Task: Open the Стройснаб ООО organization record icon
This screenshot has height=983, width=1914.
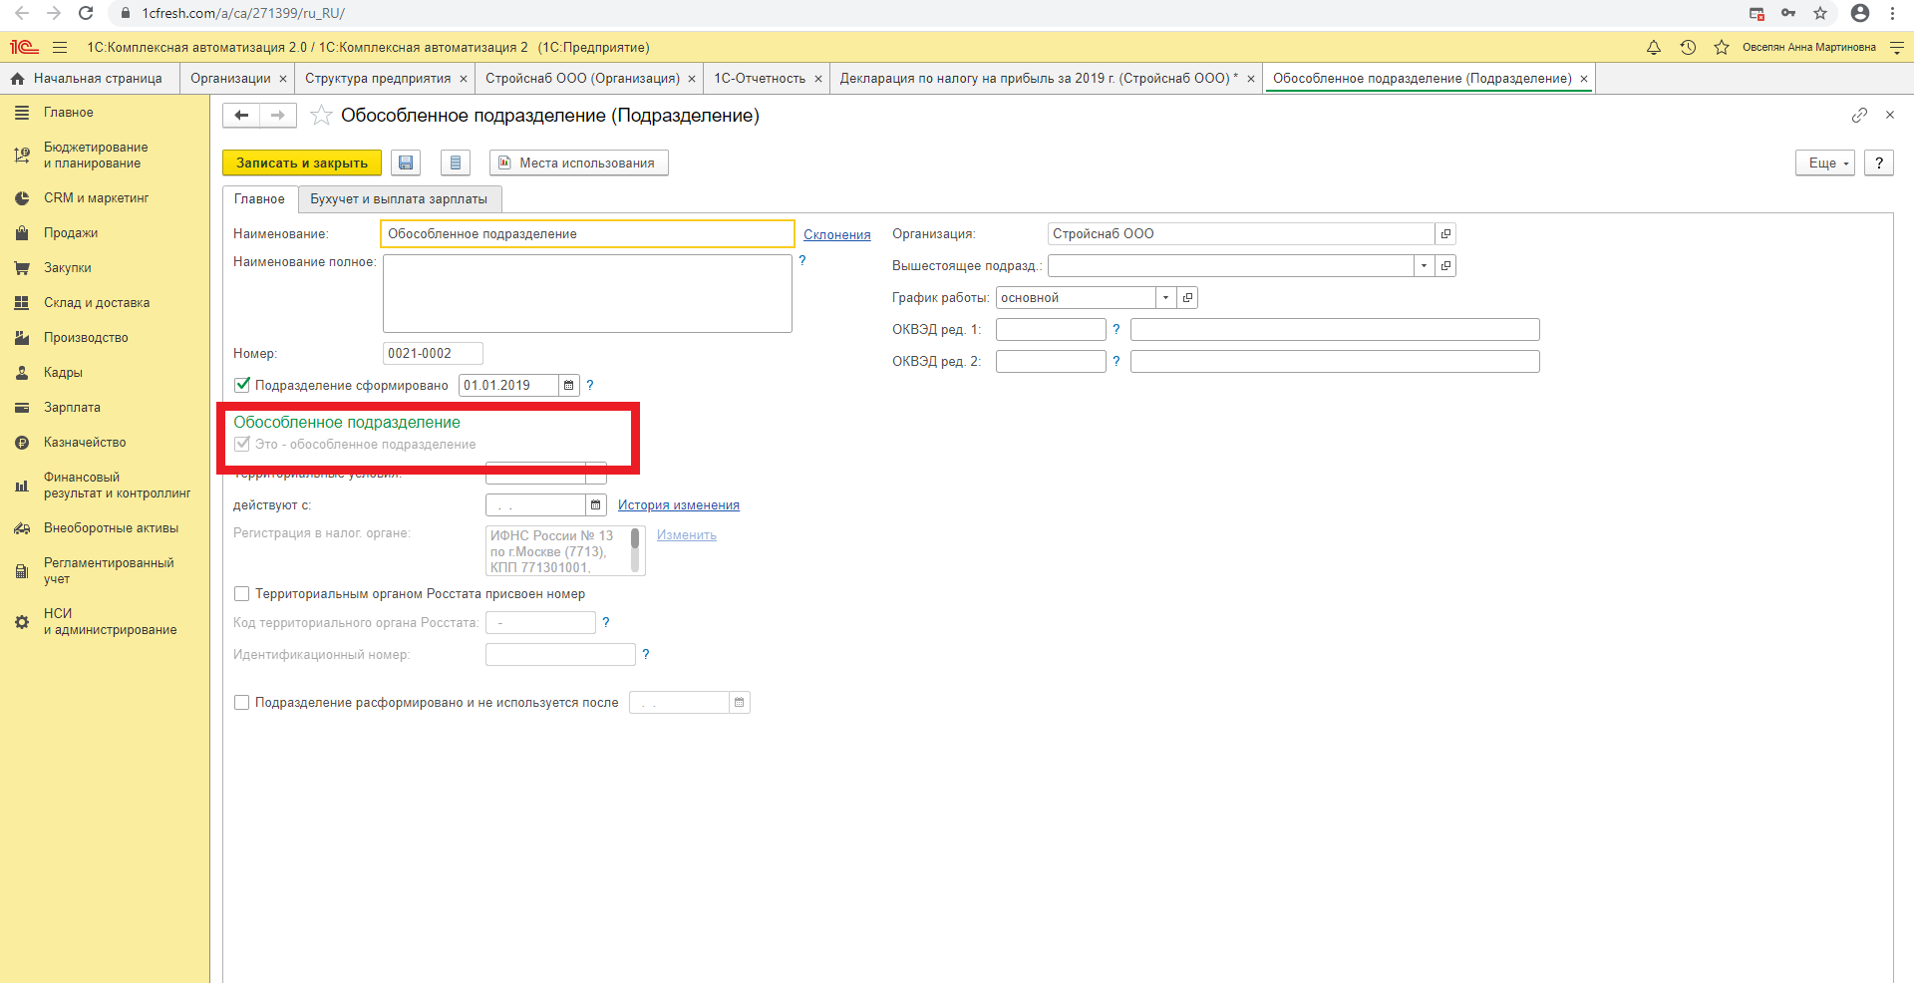Action: pyautogui.click(x=1445, y=234)
